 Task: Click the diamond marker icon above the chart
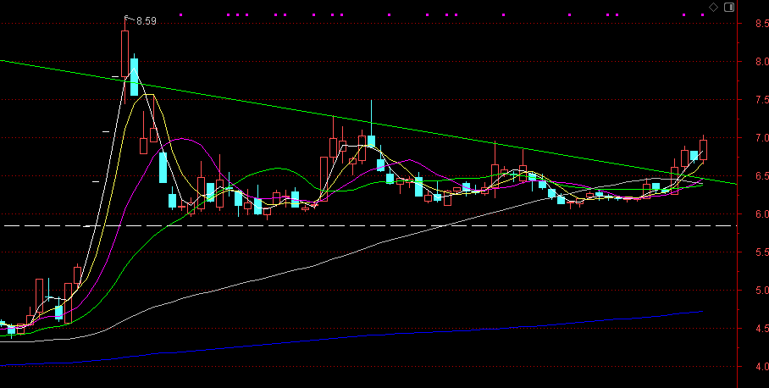(x=714, y=7)
